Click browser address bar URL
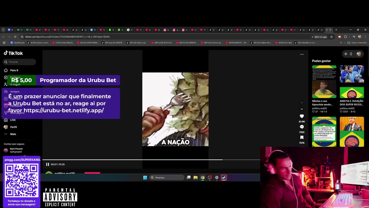 67,37
